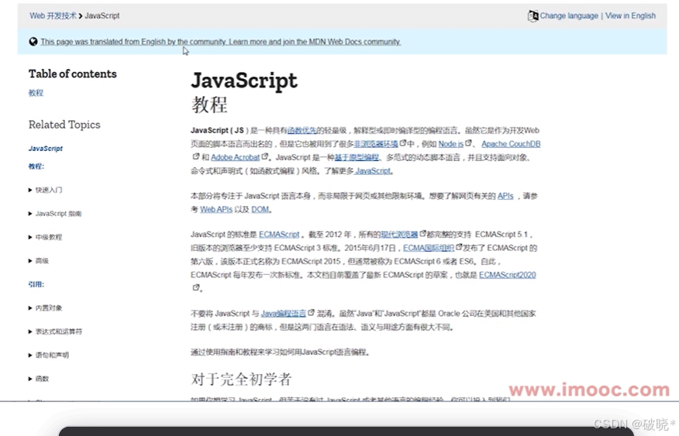The width and height of the screenshot is (679, 436).
Task: Expand the 函数 sidebar section
Action: click(x=39, y=379)
